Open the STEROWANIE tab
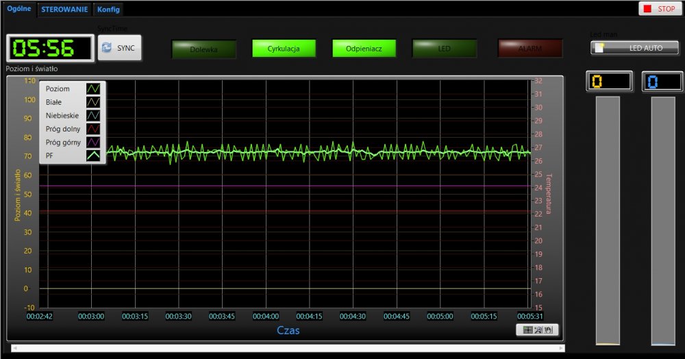 coord(64,10)
